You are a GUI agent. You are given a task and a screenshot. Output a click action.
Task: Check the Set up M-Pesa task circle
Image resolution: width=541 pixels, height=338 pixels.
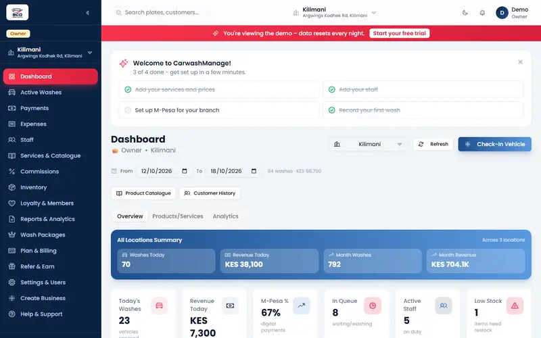click(128, 110)
